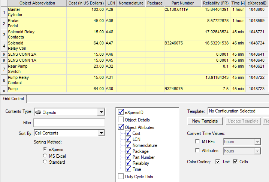The image size is (269, 182).
Task: Click the SENS CONN 1A cell
Action: pos(37,61)
